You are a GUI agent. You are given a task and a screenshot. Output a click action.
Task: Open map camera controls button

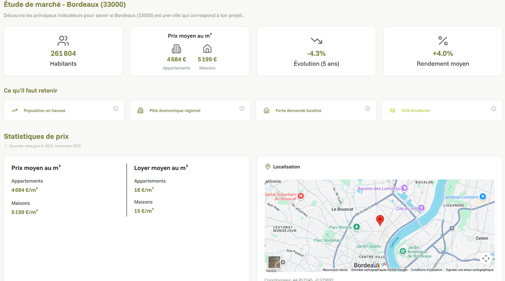click(x=486, y=258)
